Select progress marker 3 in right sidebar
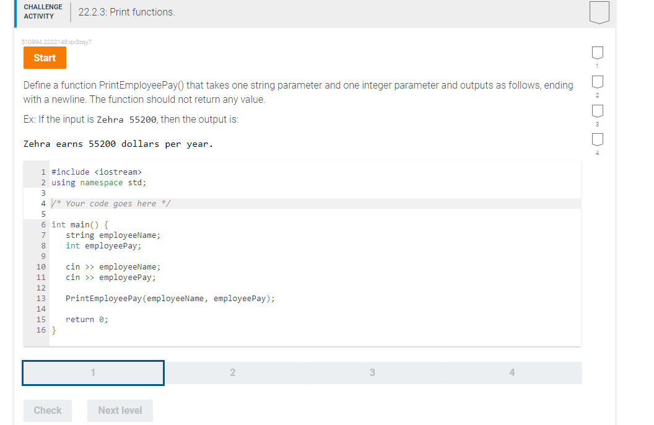The width and height of the screenshot is (654, 425). click(x=597, y=112)
